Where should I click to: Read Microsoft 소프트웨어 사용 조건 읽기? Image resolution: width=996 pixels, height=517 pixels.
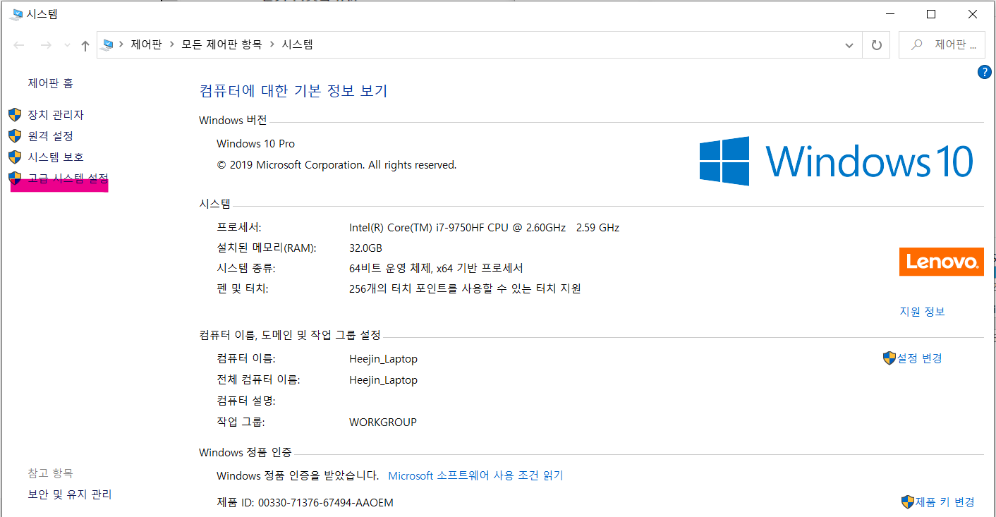pos(475,476)
